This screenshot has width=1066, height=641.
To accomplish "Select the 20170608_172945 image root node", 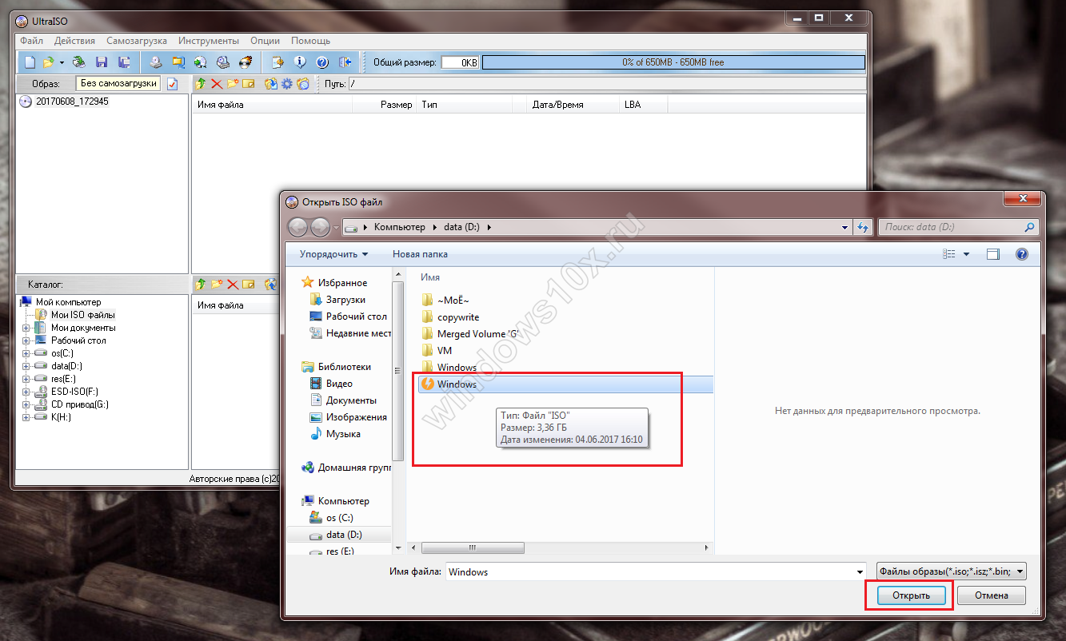I will pos(72,102).
